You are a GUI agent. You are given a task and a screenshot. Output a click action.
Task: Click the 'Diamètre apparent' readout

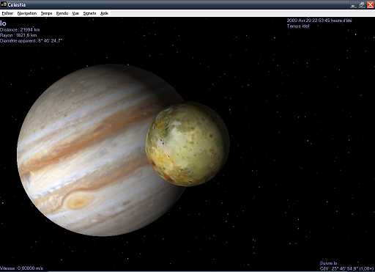31,41
